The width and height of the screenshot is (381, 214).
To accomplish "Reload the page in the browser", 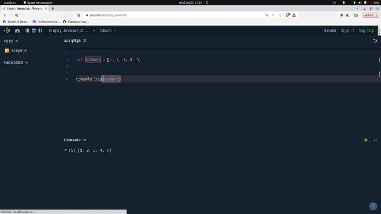I will click(x=17, y=15).
